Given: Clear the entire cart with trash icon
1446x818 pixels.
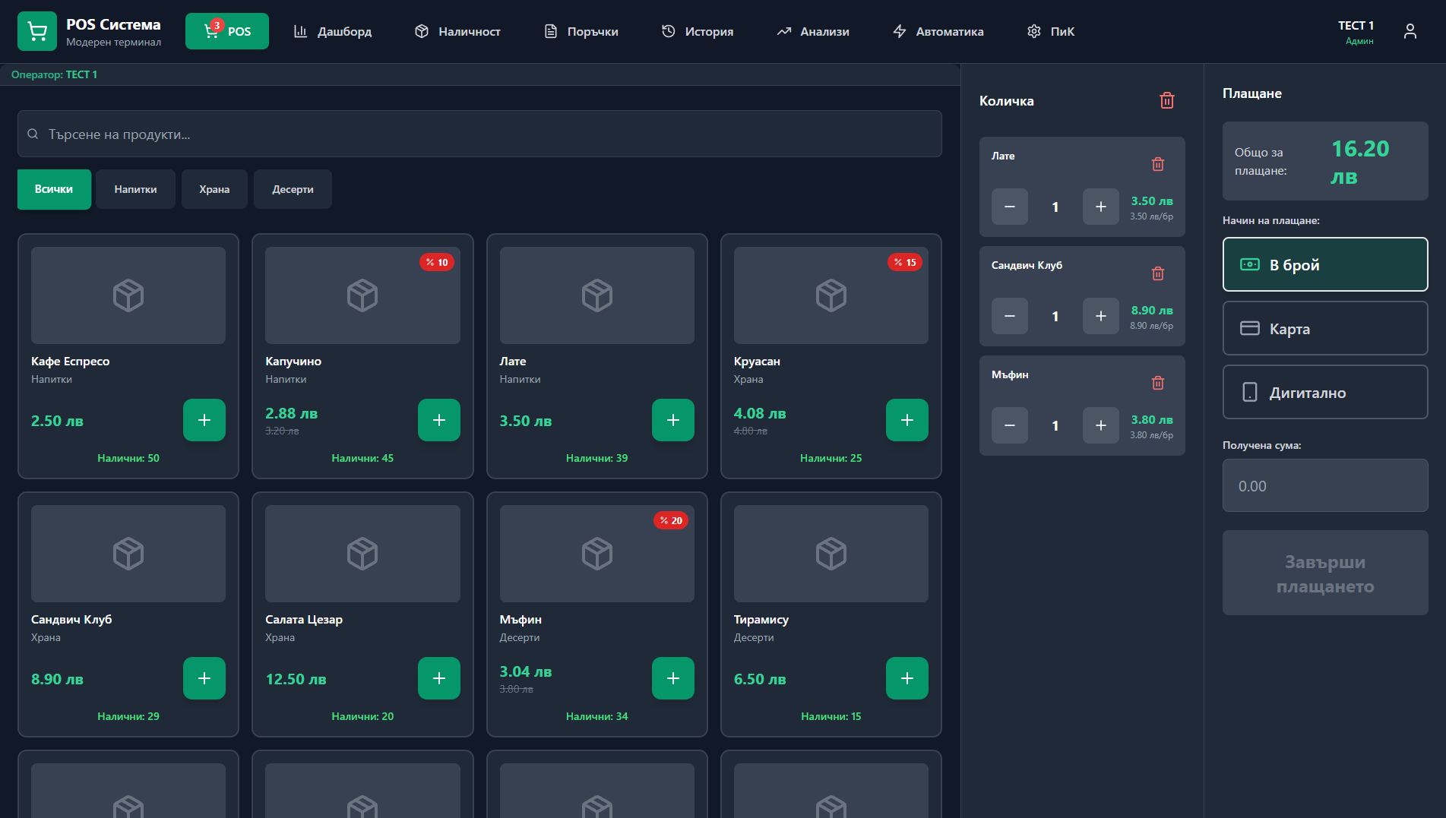Looking at the screenshot, I should pos(1166,101).
